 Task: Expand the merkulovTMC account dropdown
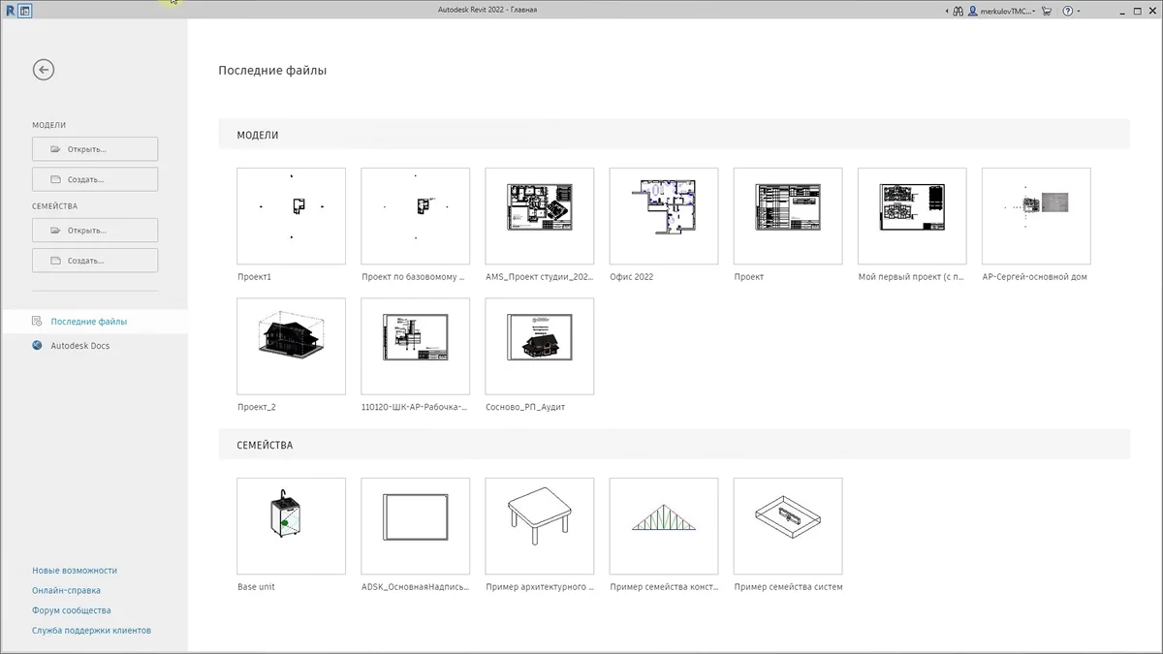click(x=1034, y=11)
